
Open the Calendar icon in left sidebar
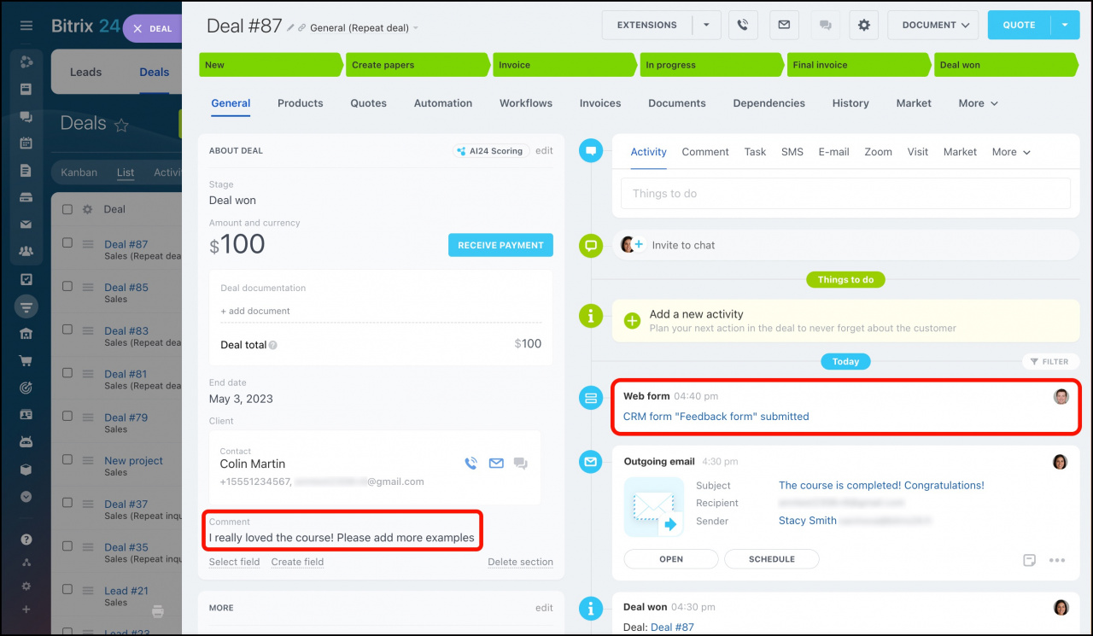point(26,143)
